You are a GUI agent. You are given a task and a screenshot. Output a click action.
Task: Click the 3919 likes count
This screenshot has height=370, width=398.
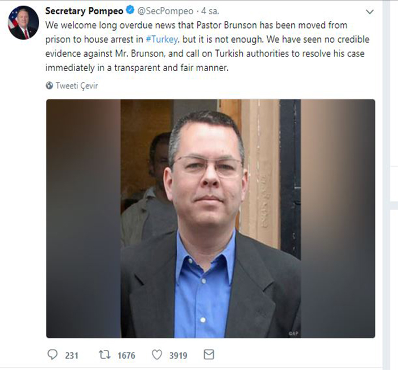pyautogui.click(x=178, y=355)
